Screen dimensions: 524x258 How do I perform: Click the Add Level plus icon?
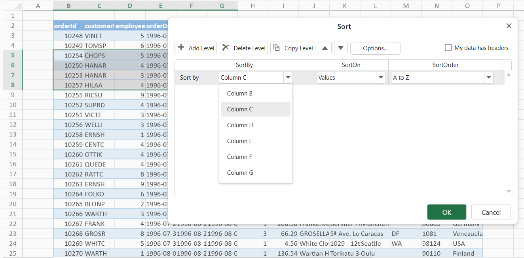coord(181,48)
